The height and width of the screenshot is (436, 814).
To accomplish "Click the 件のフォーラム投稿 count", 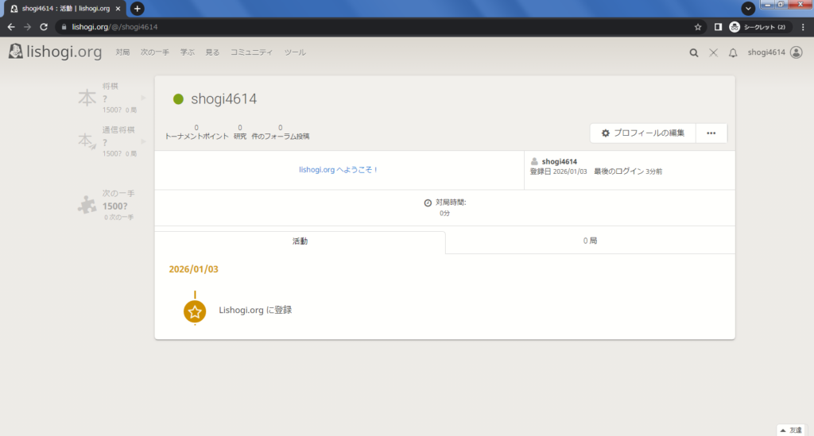I will point(281,132).
